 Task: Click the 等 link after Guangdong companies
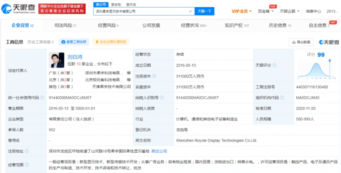pos(129,73)
